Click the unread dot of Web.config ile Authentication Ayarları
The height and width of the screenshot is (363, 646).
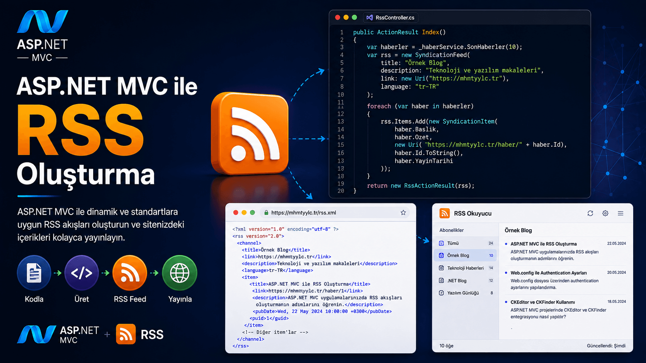click(x=506, y=273)
